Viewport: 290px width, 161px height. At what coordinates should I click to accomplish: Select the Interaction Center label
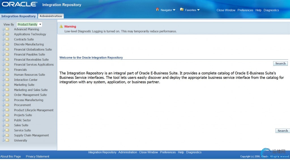point(26,80)
